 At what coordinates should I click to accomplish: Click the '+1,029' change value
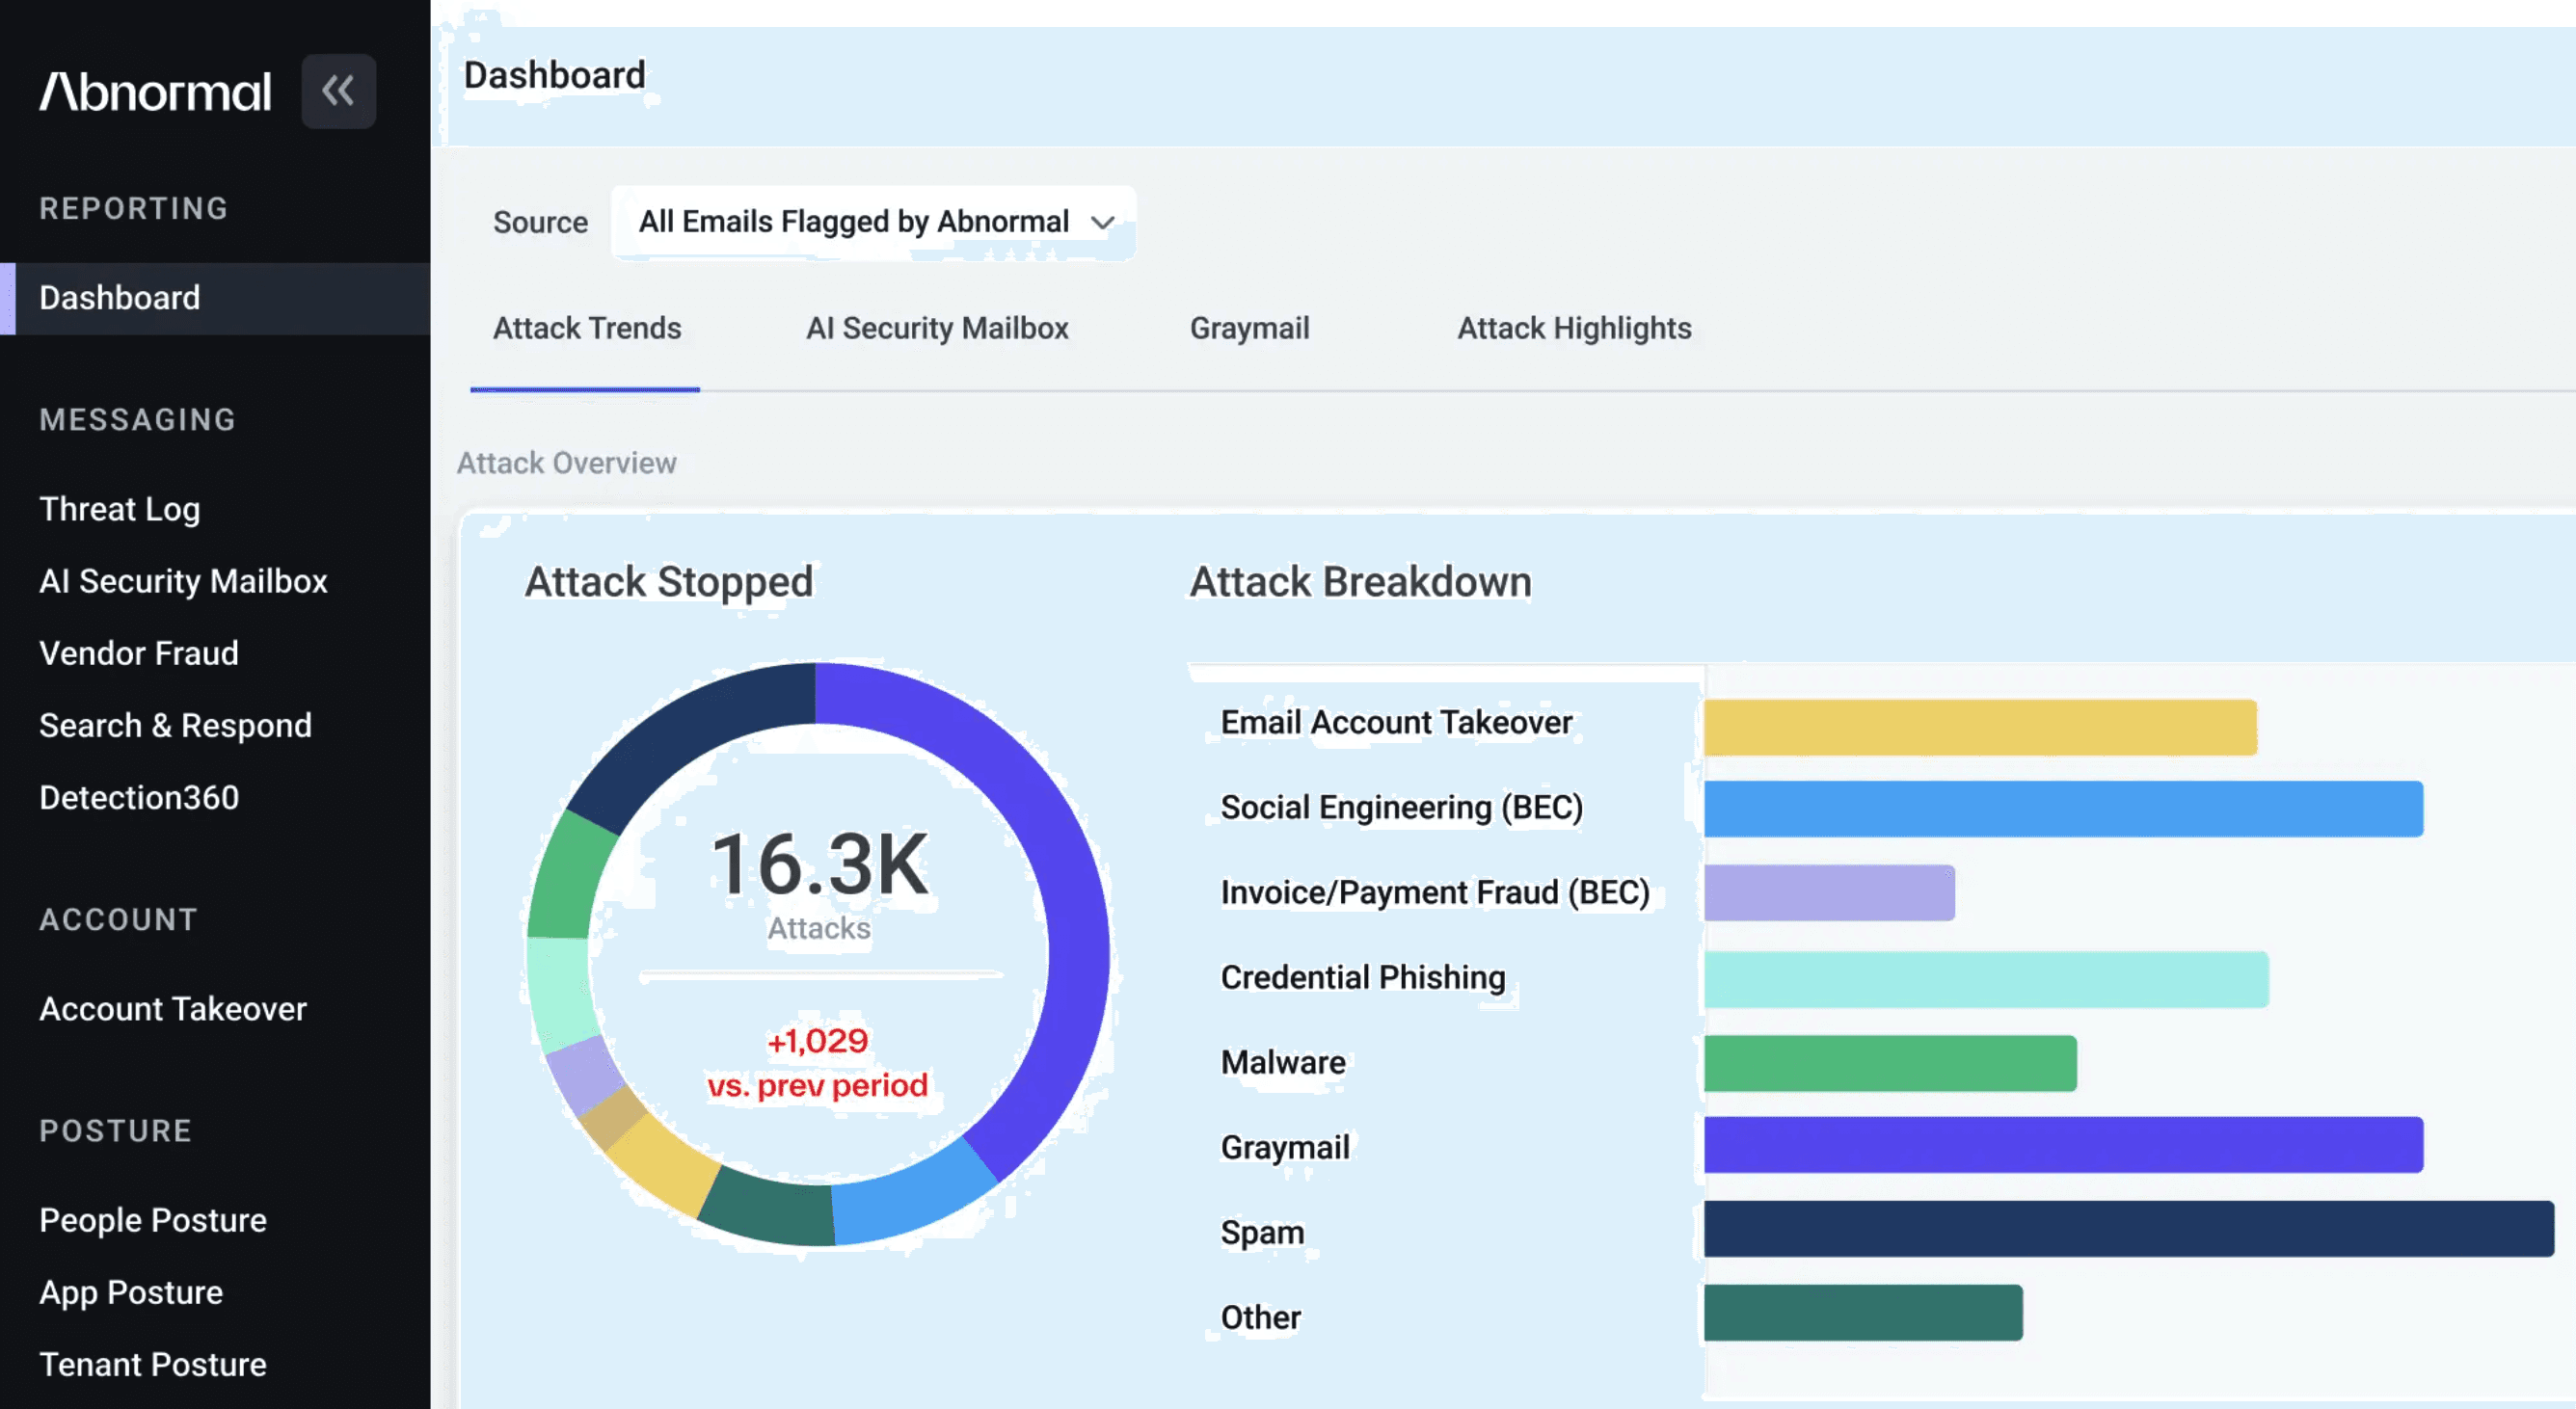coord(818,1041)
